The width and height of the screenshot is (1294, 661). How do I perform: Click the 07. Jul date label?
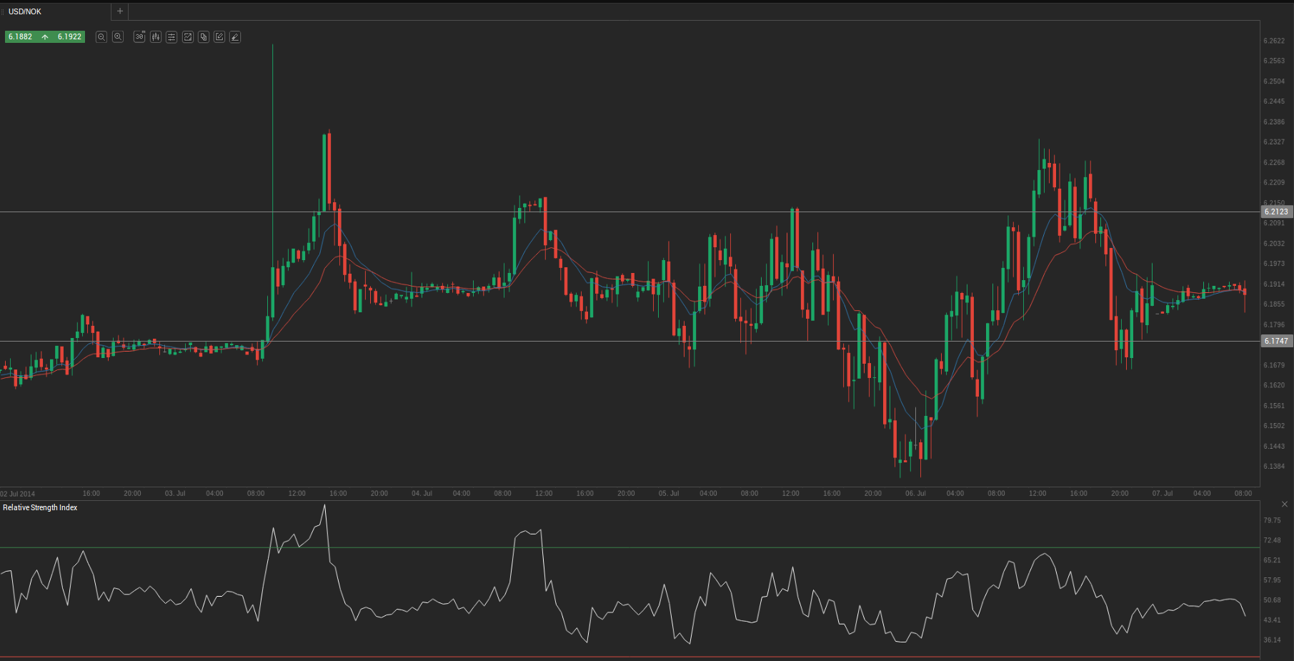coord(1162,494)
